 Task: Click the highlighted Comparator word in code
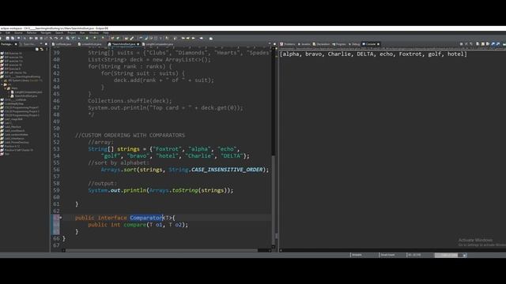pos(146,218)
